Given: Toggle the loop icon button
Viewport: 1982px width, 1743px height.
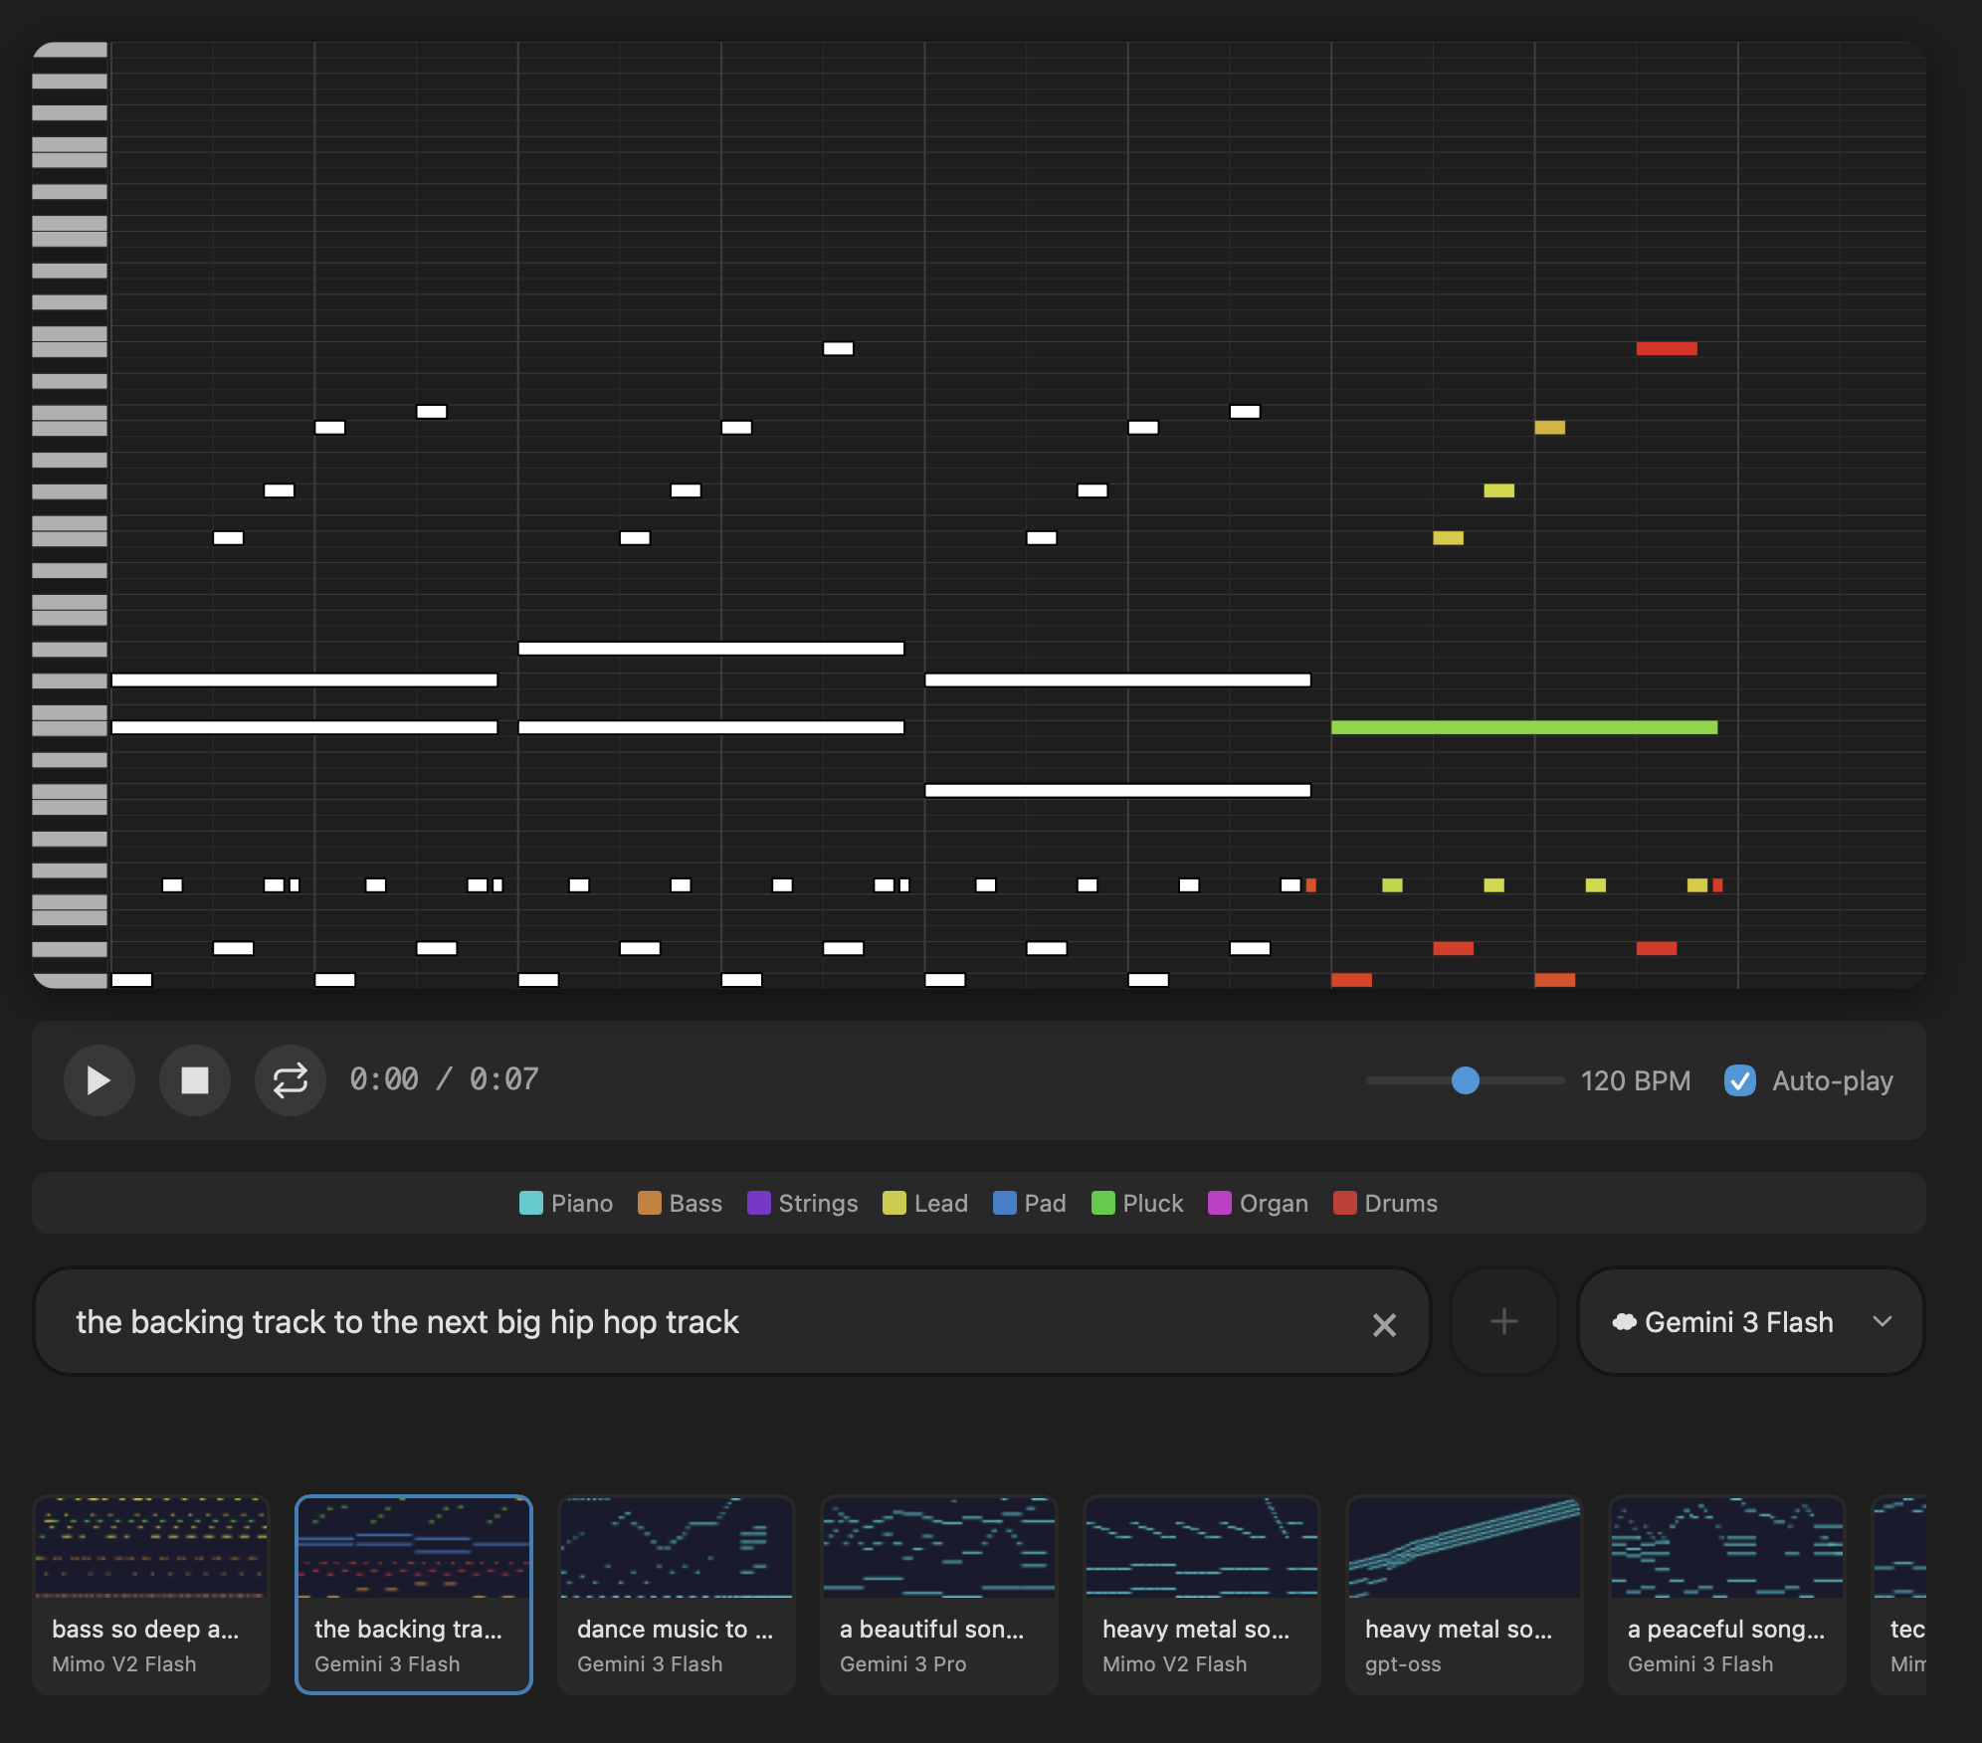Looking at the screenshot, I should pos(291,1080).
